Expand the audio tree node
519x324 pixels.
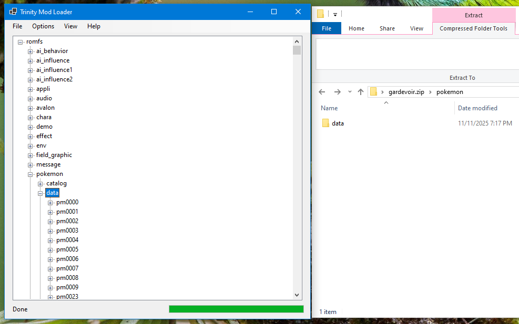click(30, 99)
